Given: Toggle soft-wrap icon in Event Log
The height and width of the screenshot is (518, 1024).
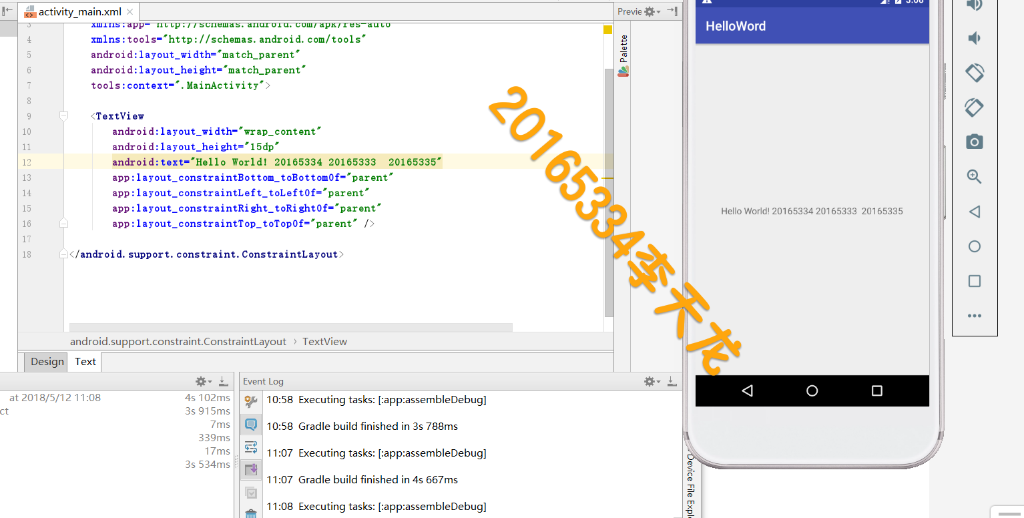Looking at the screenshot, I should coord(251,447).
